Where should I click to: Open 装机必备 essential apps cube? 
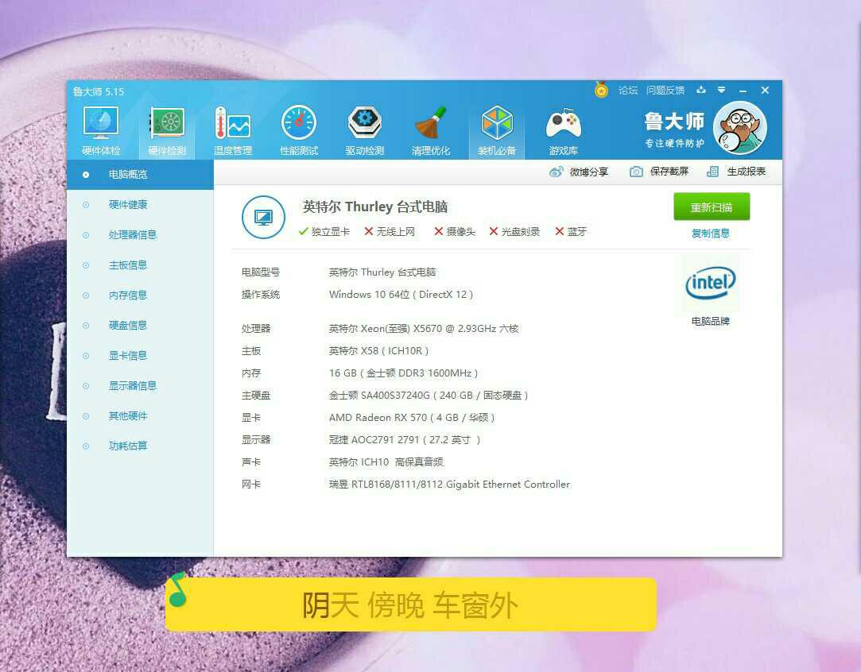[x=497, y=129]
